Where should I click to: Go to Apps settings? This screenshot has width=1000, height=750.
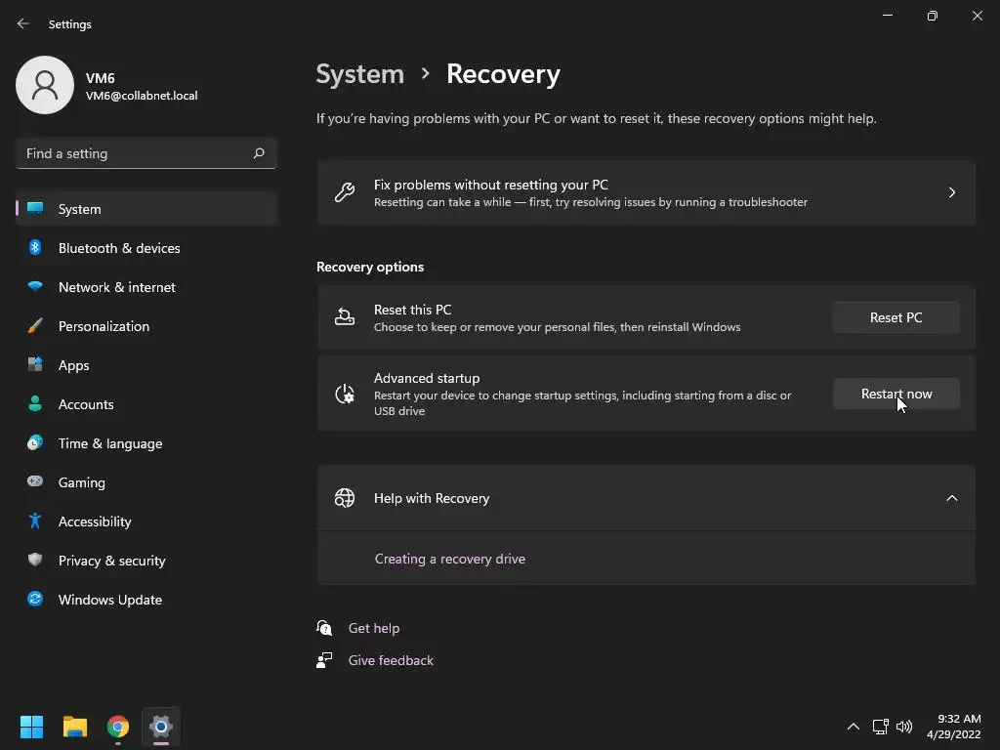(73, 365)
